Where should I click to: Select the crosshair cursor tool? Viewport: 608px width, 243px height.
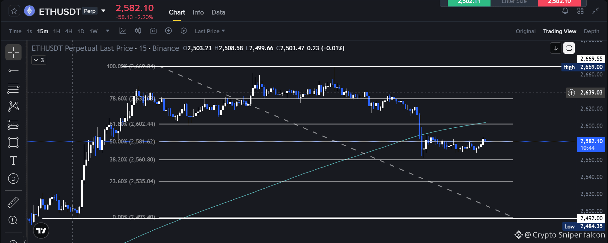[13, 52]
